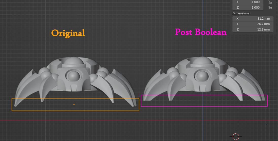Click the 3D cursor crosshair in the viewport

pos(236,136)
